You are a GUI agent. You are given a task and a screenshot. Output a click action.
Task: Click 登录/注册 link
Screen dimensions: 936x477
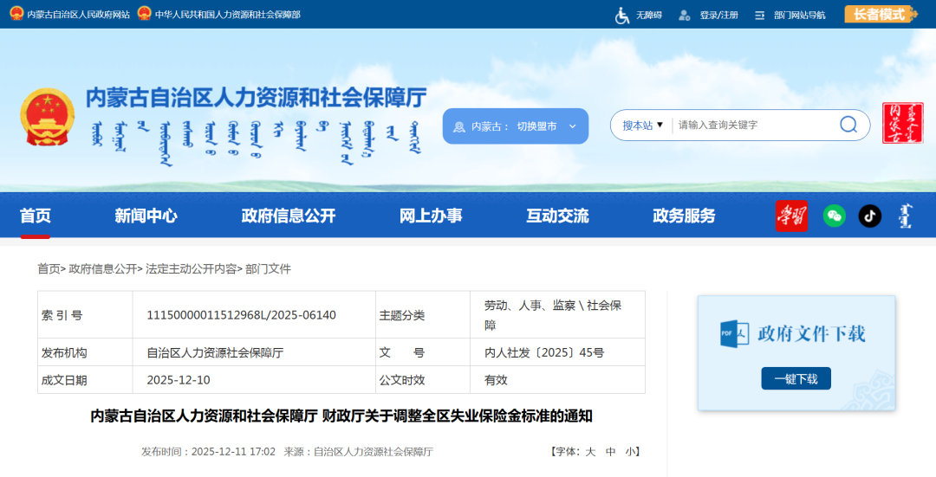tap(718, 15)
